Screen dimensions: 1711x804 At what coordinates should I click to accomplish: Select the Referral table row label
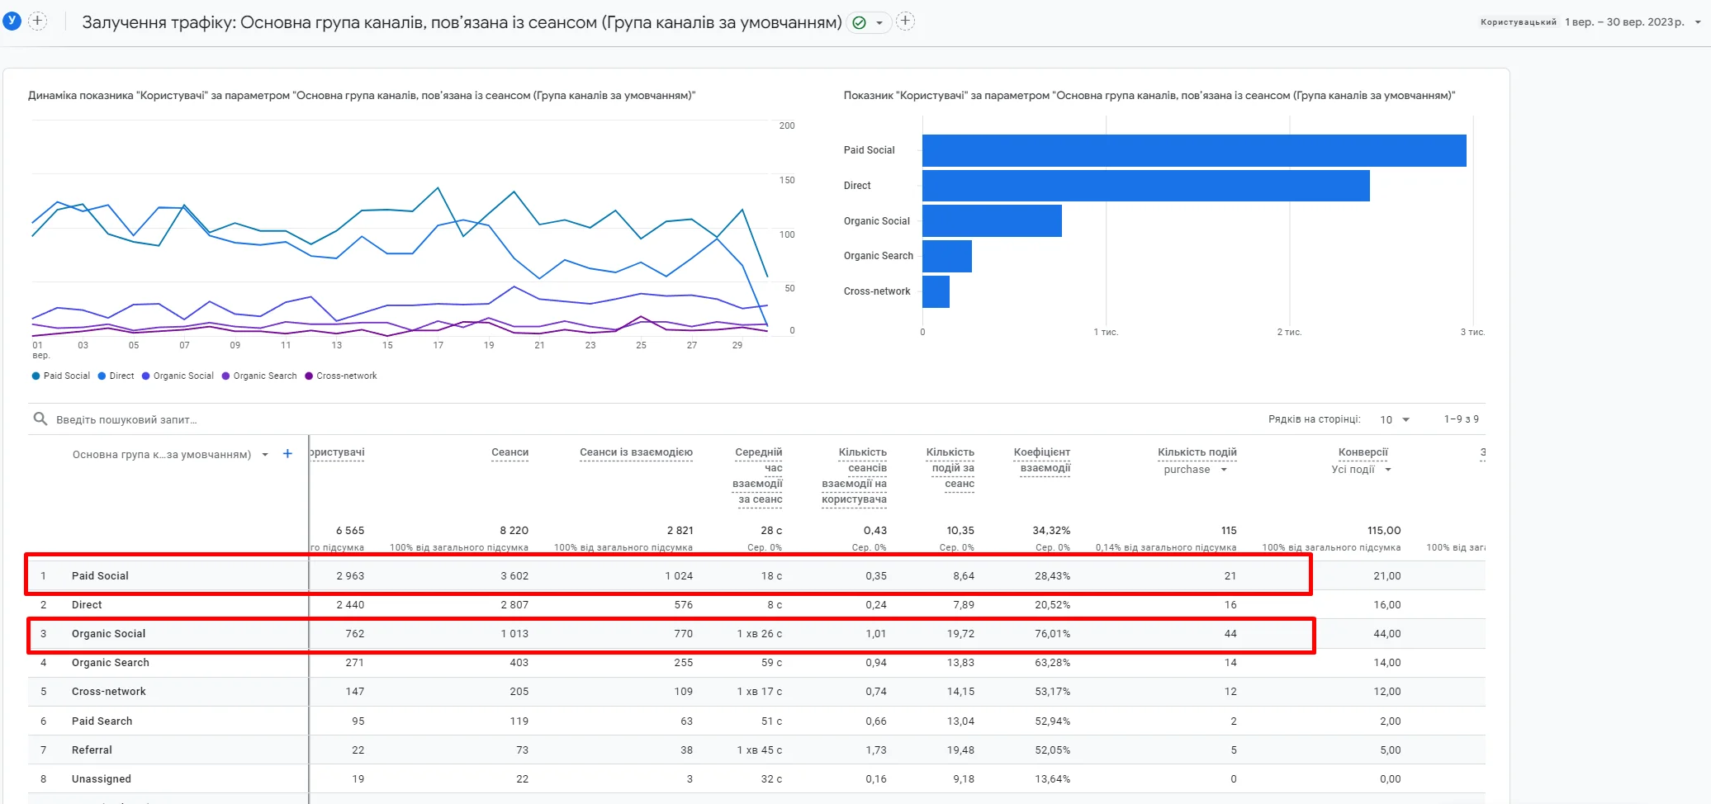92,750
